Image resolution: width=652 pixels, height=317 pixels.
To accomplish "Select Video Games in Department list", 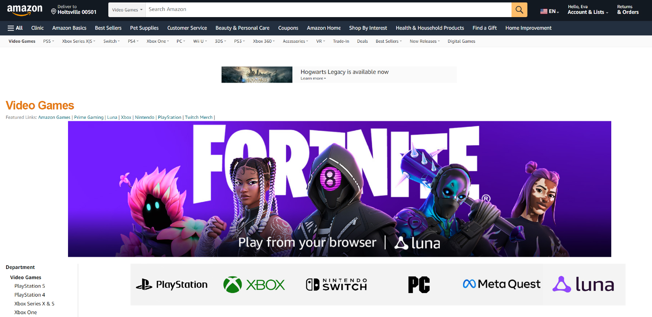I will click(x=26, y=278).
